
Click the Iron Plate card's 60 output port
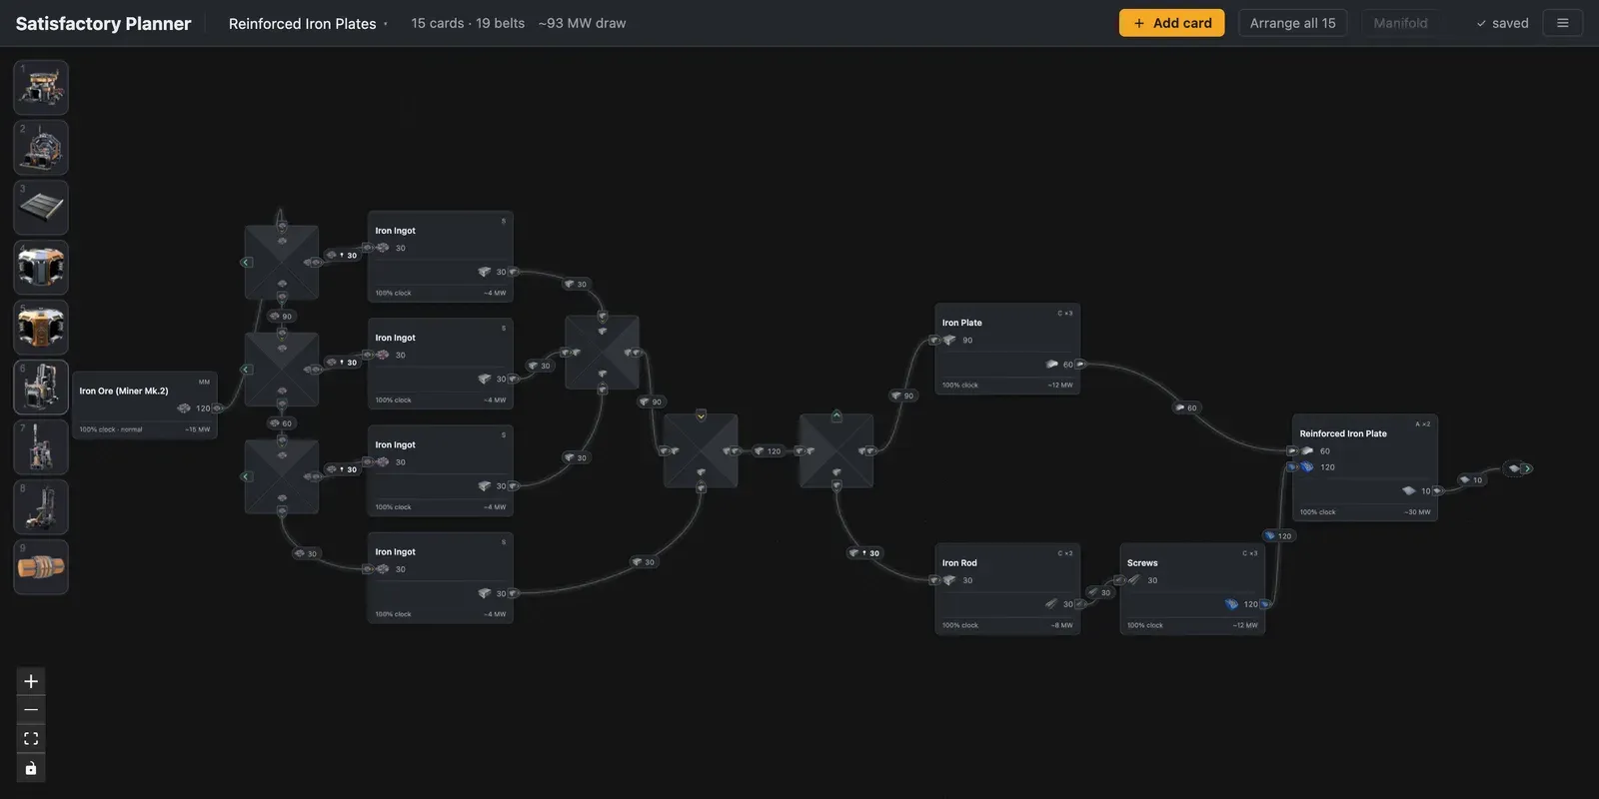[x=1080, y=365]
